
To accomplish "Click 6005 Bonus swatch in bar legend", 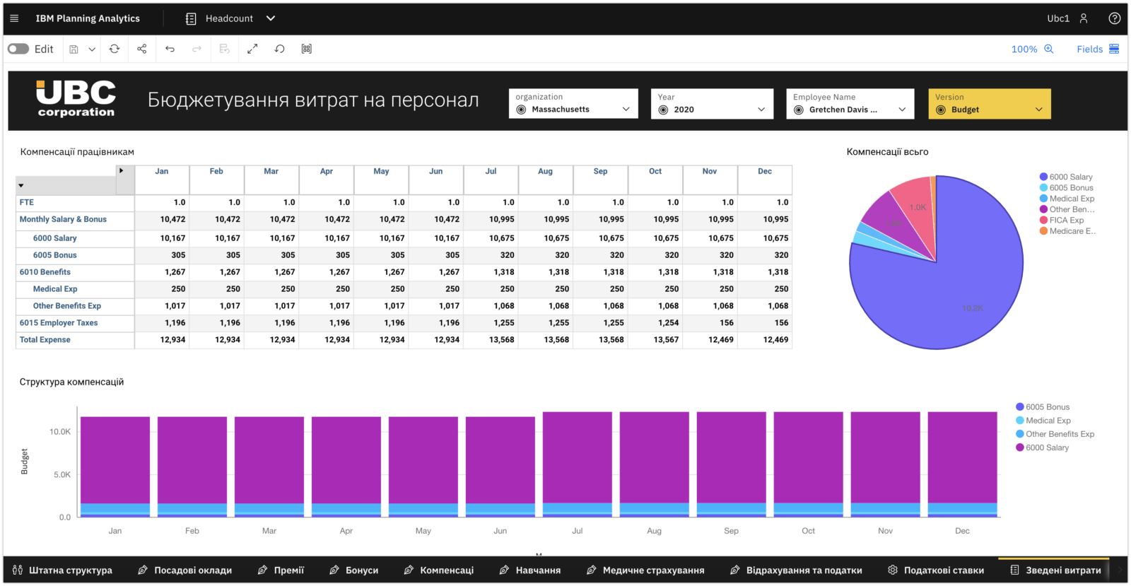I will pyautogui.click(x=1020, y=406).
